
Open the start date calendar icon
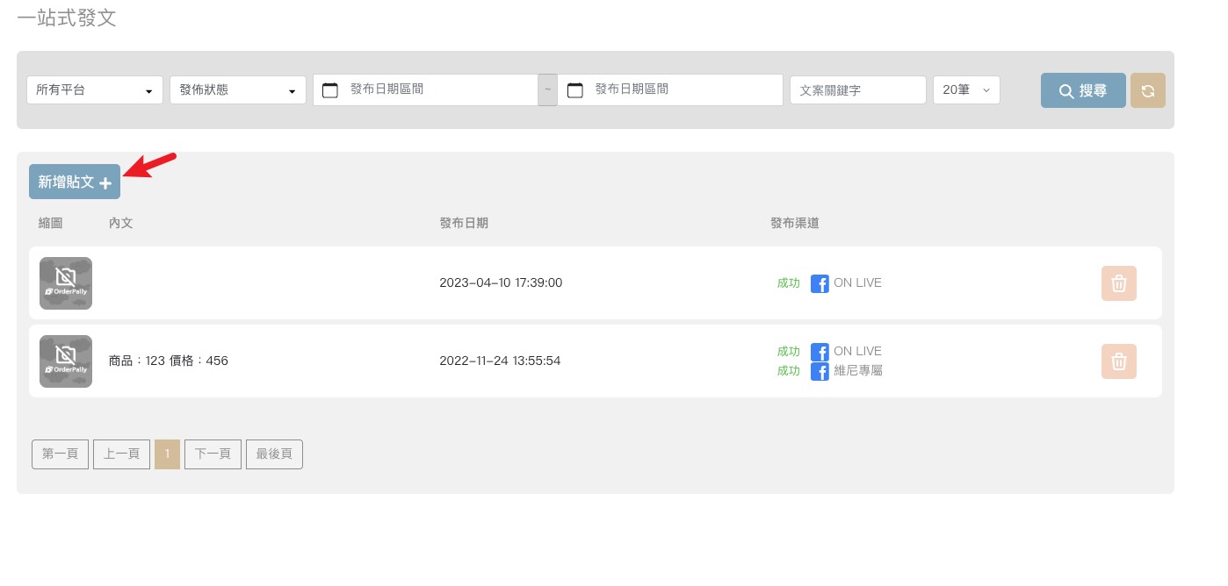[330, 89]
